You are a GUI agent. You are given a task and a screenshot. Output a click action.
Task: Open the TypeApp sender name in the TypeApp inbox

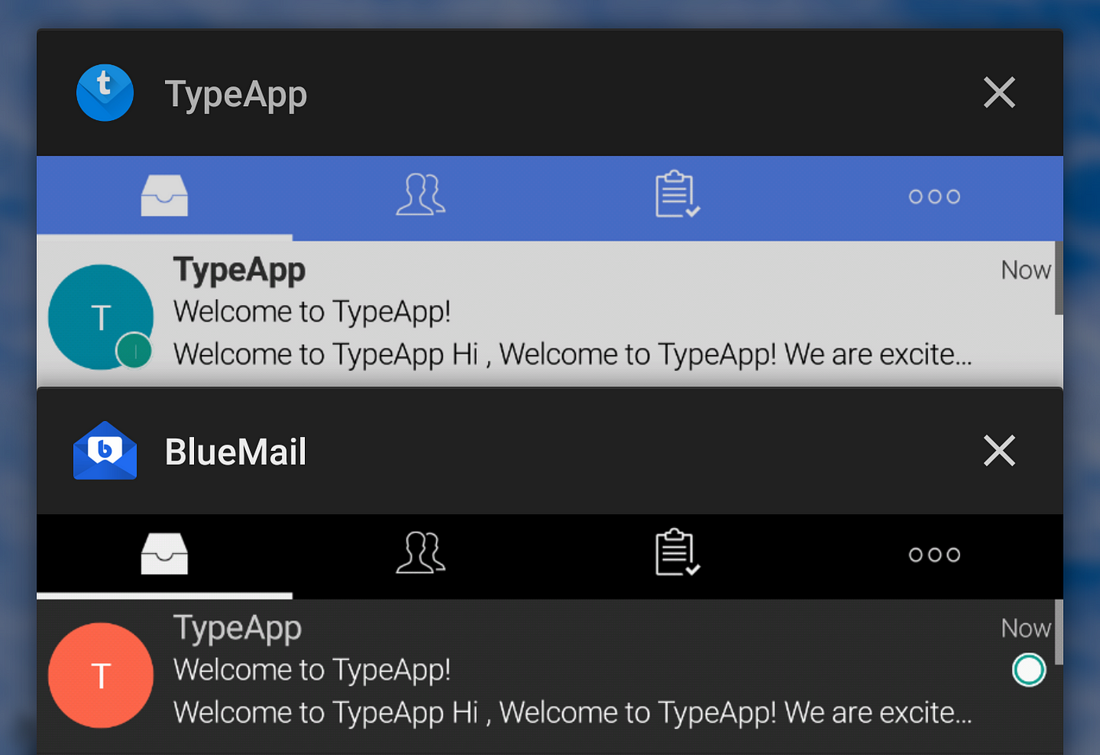tap(240, 270)
